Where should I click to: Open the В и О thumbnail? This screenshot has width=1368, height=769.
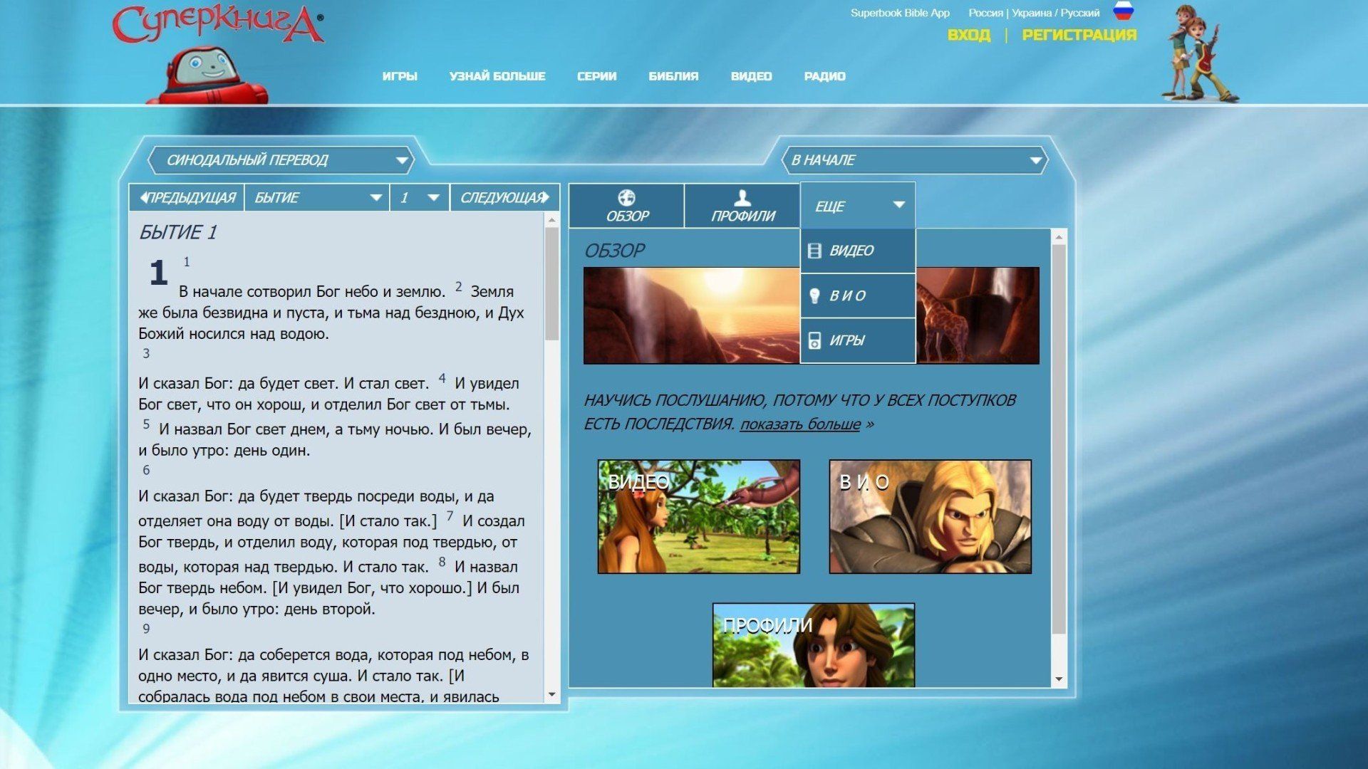(x=930, y=516)
